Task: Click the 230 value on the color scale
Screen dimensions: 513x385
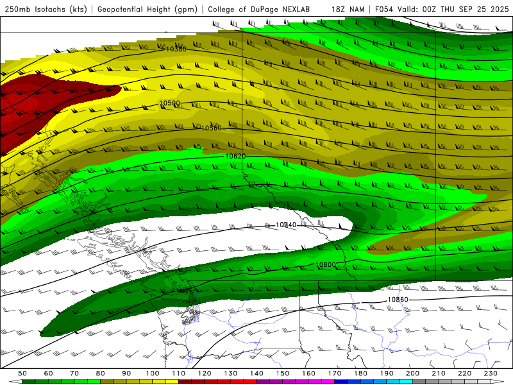Action: 491,373
